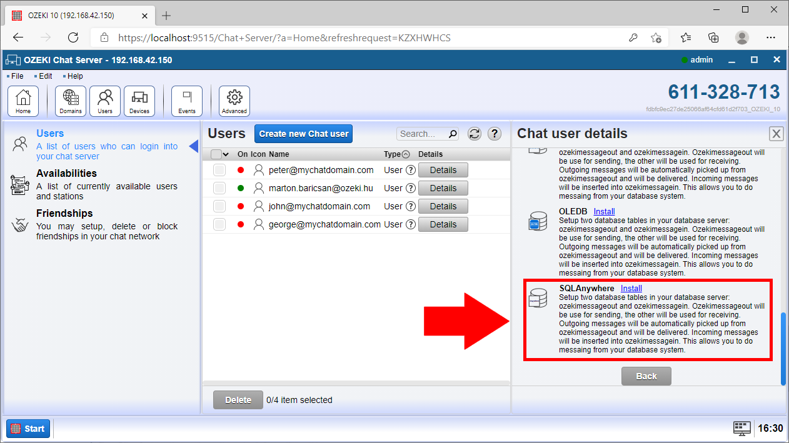The height and width of the screenshot is (443, 789).
Task: Click Install link for SQLAnywhere
Action: [x=631, y=288]
